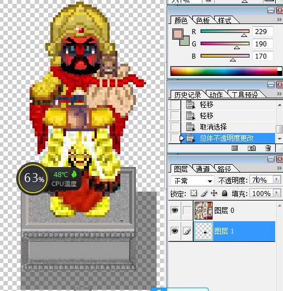The width and height of the screenshot is (283, 291).
Task: Hide 图层 1 with eye icon
Action: 174,231
